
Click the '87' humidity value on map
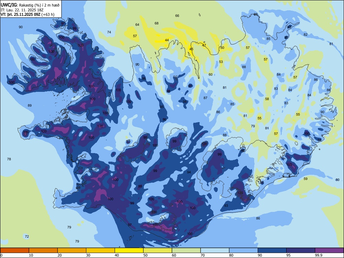pos(205,98)
